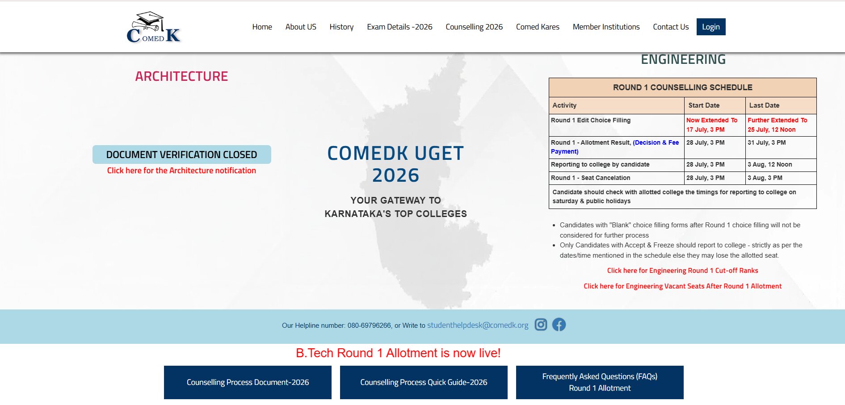This screenshot has width=845, height=405.
Task: Email studenthelpdesk@comedk.org link
Action: (x=478, y=325)
